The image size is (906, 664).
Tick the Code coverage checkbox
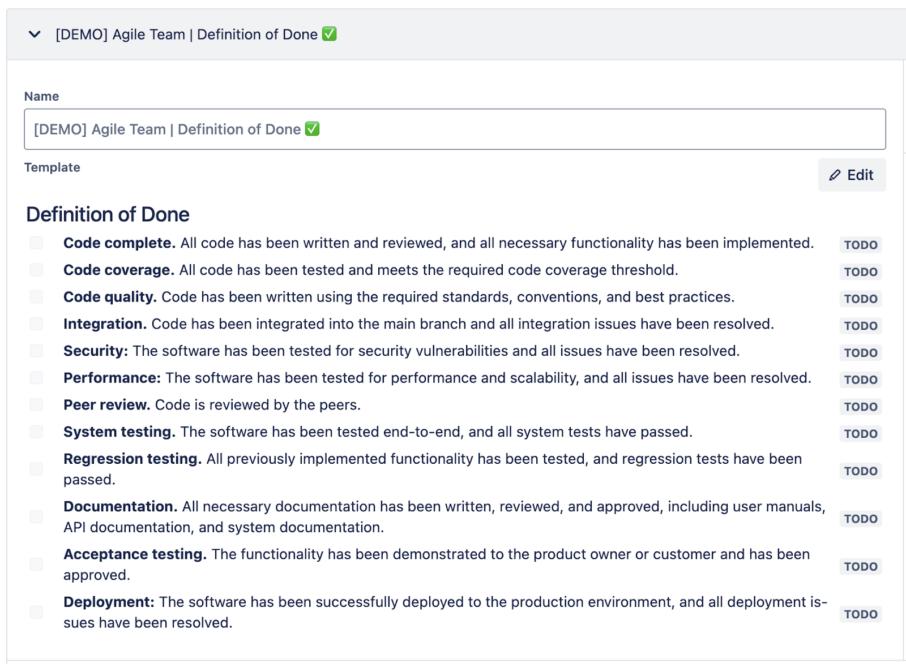pyautogui.click(x=36, y=270)
